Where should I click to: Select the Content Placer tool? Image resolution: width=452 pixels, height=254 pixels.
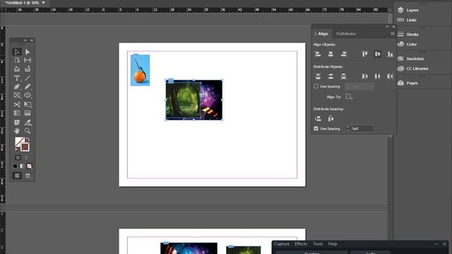click(28, 69)
